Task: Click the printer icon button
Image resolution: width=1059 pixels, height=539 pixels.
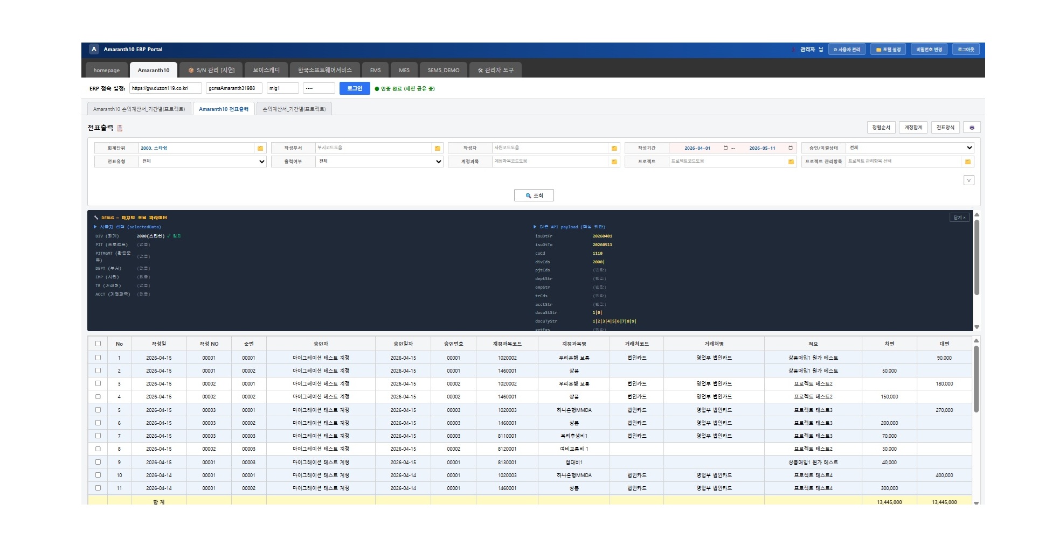Action: point(972,128)
